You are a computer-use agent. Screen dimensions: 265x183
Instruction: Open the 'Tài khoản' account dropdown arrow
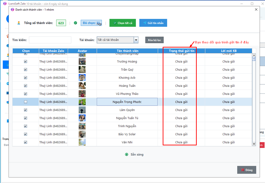point(136,40)
